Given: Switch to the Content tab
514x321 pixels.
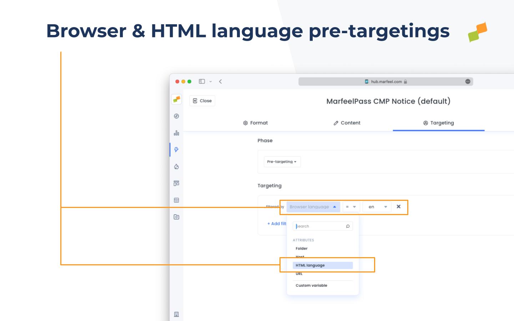Looking at the screenshot, I should (347, 123).
